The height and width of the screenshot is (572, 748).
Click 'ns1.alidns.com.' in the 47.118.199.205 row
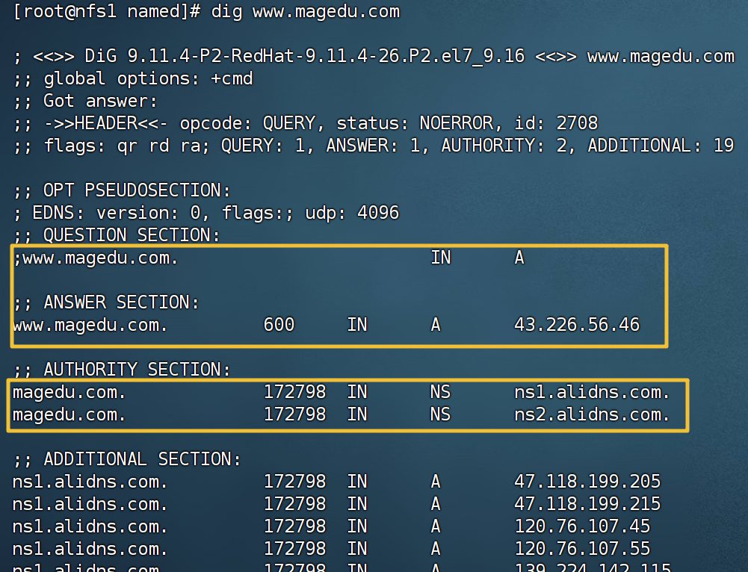(x=90, y=482)
